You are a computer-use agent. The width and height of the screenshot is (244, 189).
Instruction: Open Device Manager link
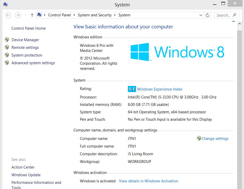click(25, 40)
